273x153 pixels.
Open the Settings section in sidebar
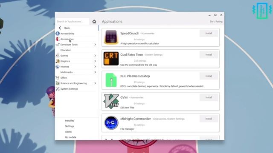(70, 126)
